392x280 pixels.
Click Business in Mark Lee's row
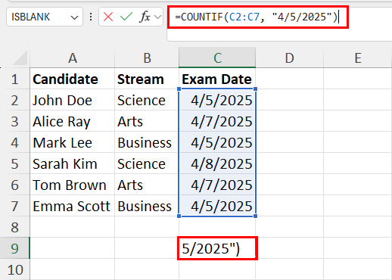tap(147, 142)
